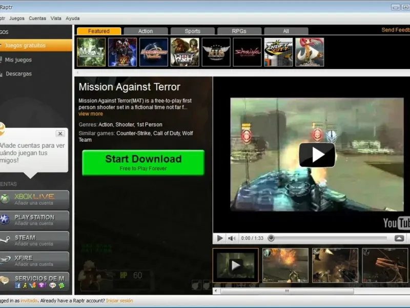Open Servicios de M accounts button

point(34,281)
